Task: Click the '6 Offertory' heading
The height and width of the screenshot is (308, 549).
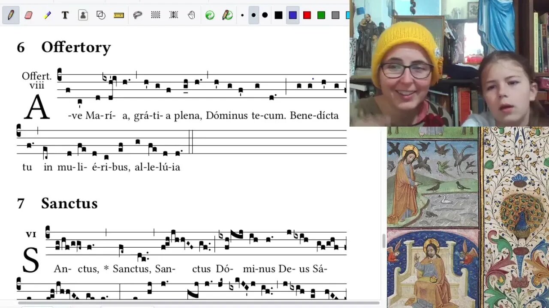Action: pyautogui.click(x=63, y=47)
